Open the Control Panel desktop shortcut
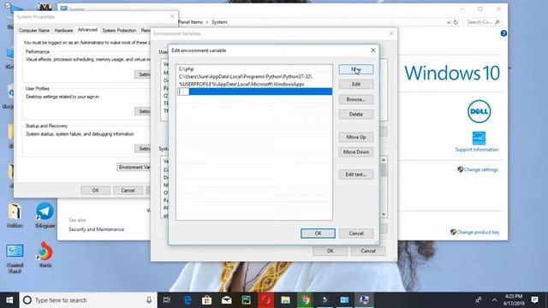548x308 pixels. click(15, 258)
